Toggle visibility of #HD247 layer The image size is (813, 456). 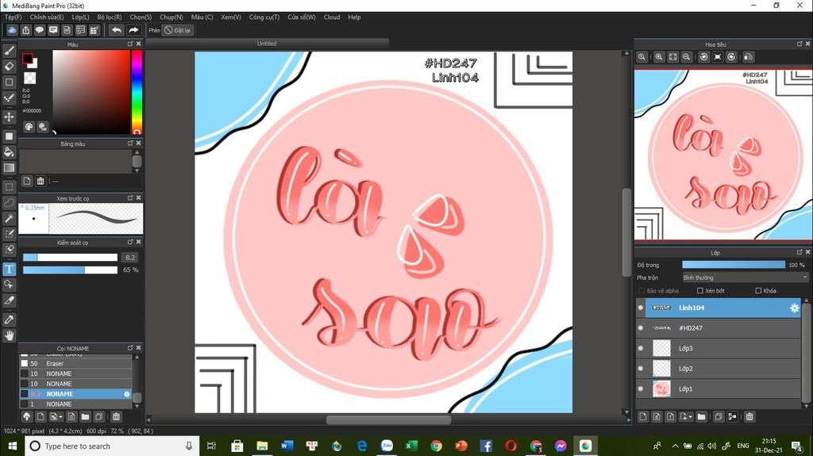[x=641, y=328]
